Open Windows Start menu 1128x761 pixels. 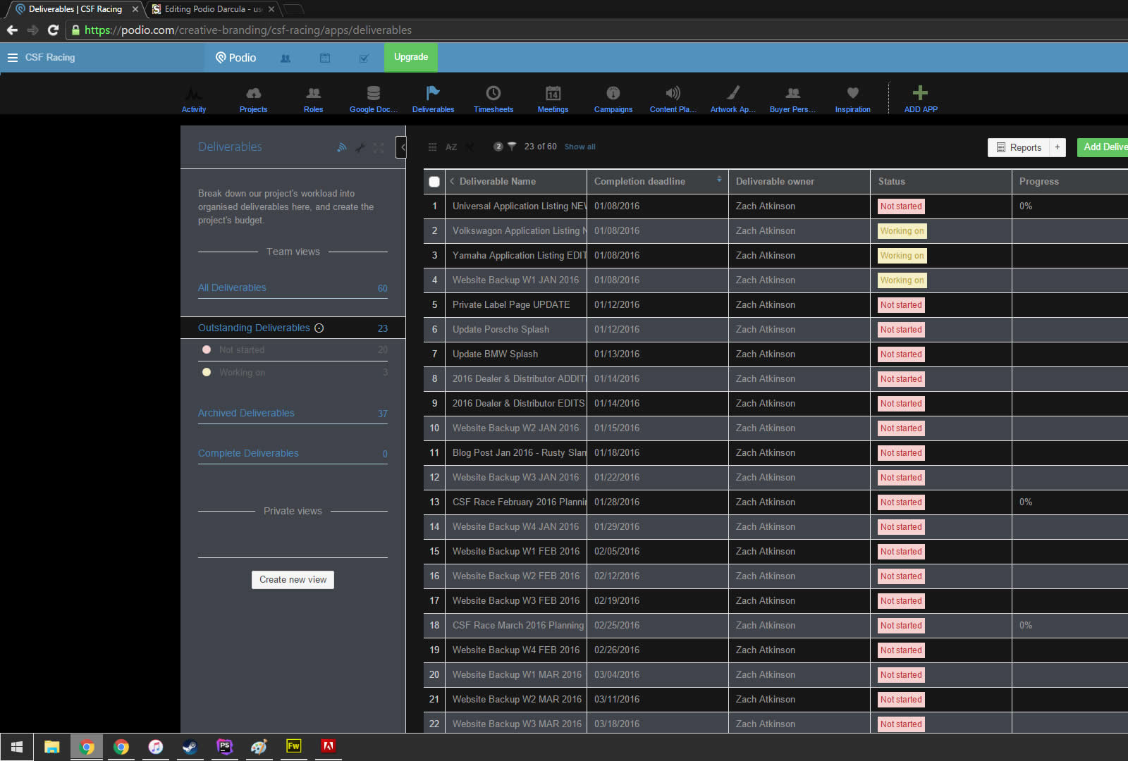point(17,747)
